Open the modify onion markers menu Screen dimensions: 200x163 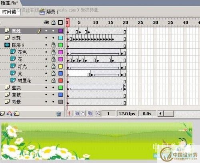point(98,114)
